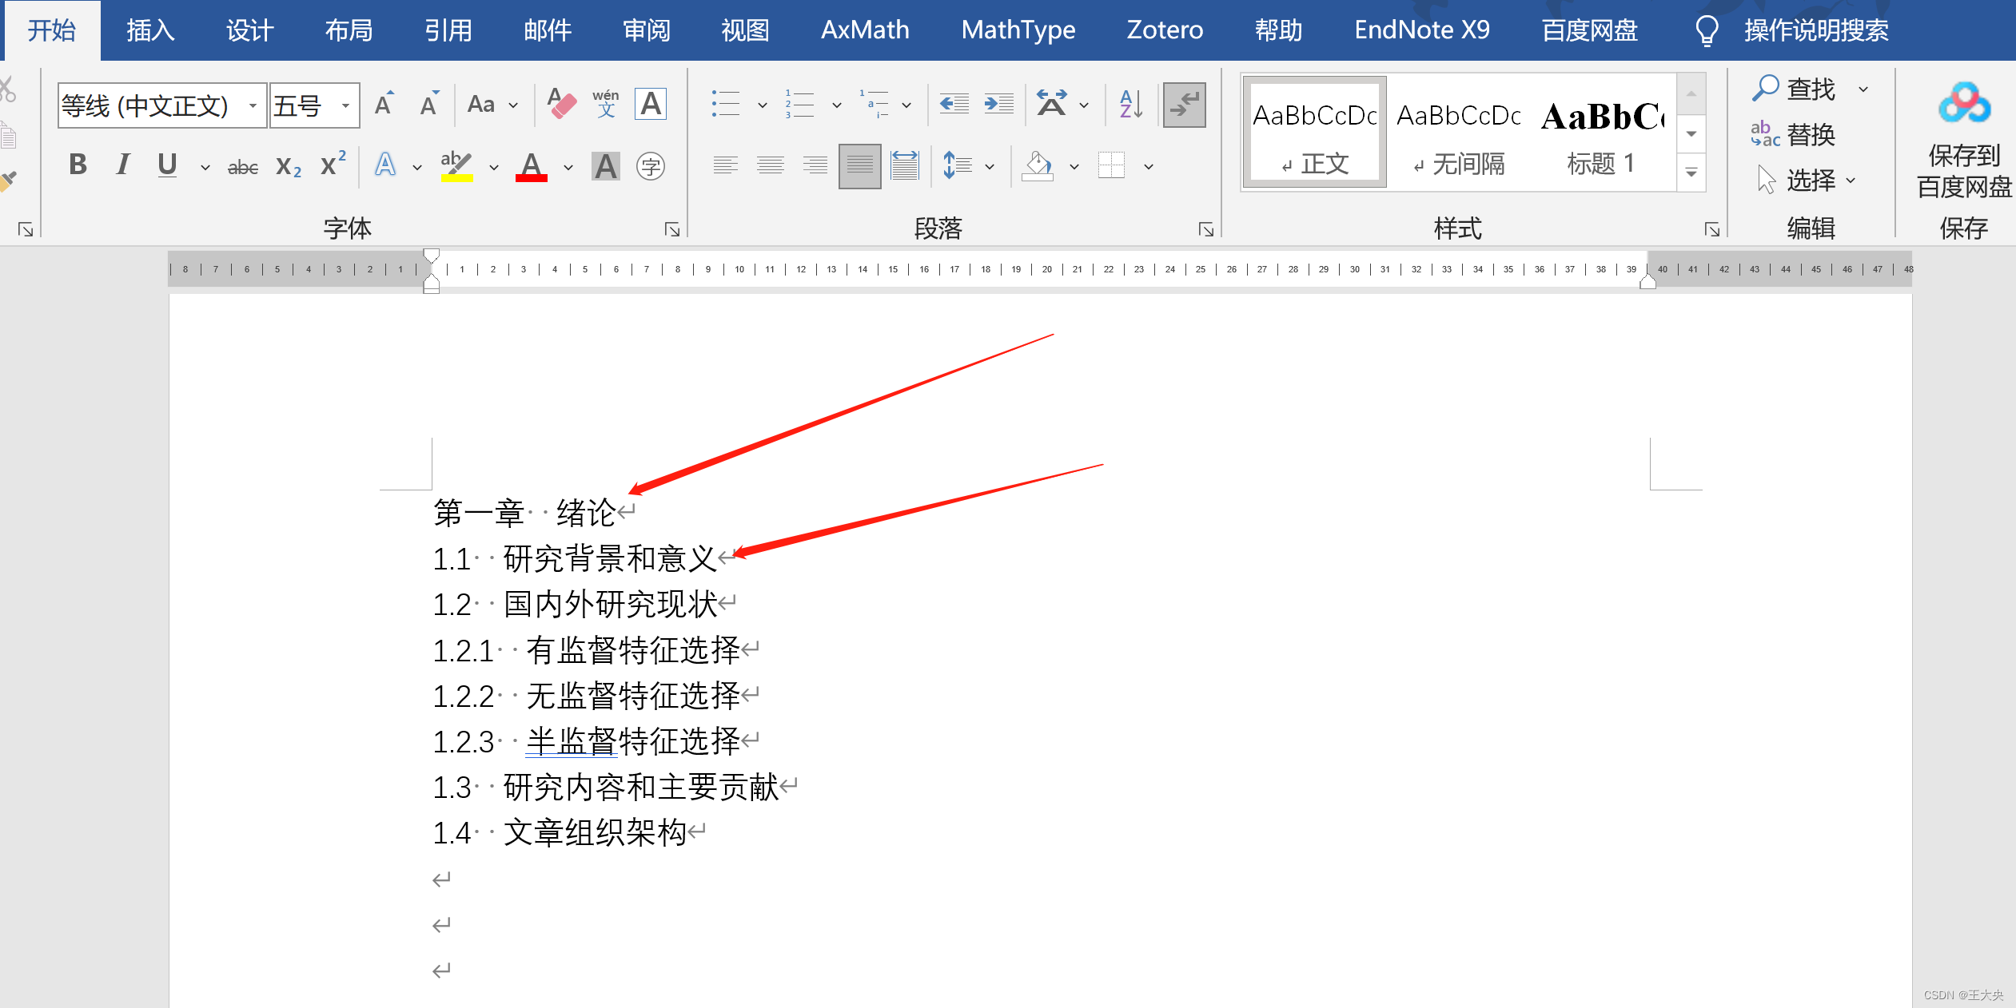
Task: Open the font size dropdown
Action: tap(346, 105)
